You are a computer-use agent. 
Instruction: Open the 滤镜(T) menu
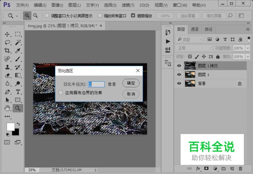(x=128, y=5)
